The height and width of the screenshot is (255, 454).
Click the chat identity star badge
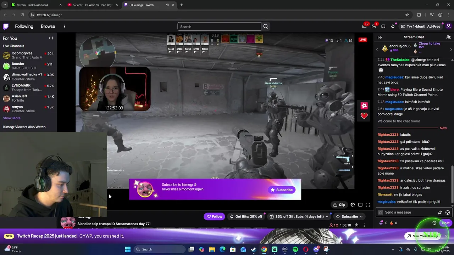click(381, 212)
